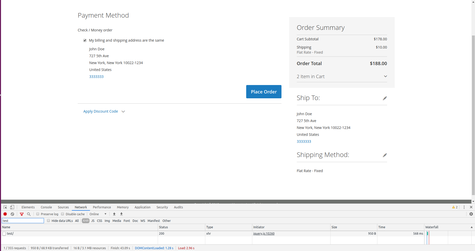
Task: Sort by Status column header
Action: 182,227
